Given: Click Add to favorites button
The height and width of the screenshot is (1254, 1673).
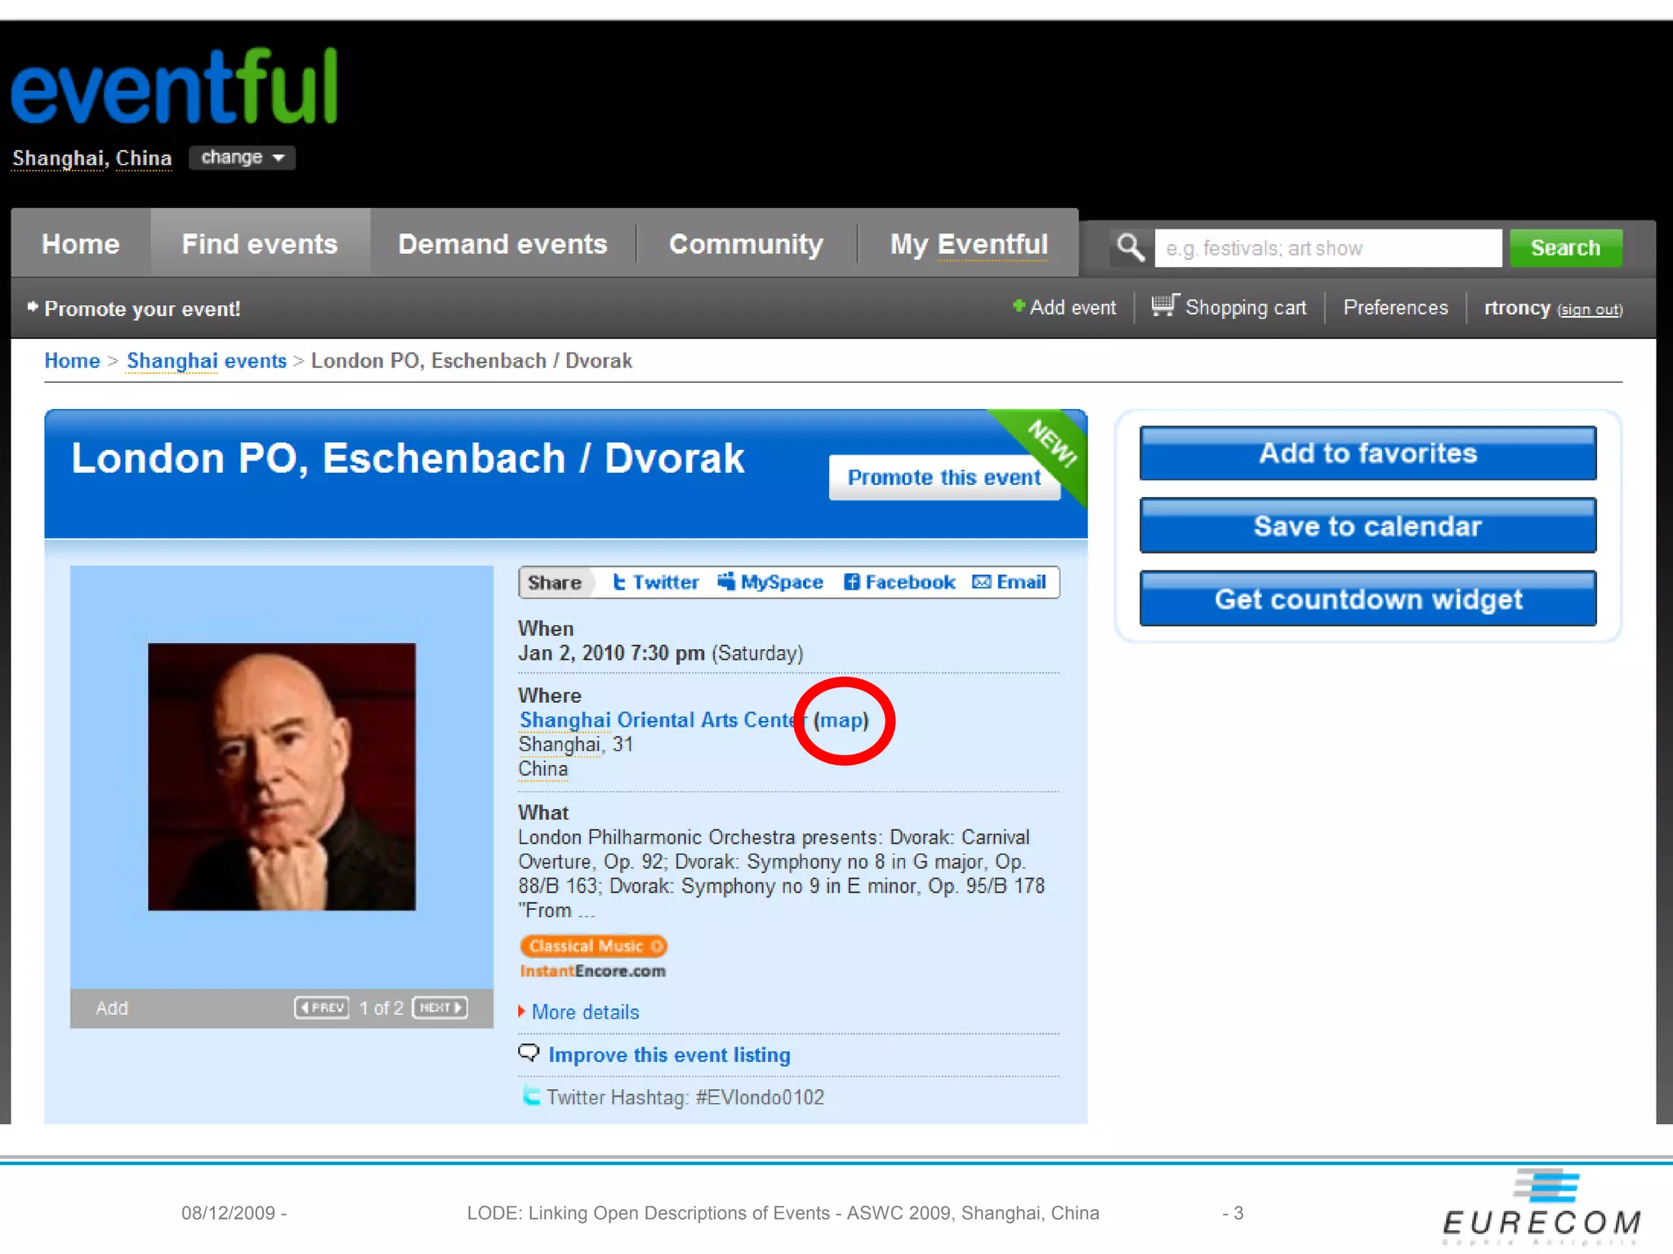Looking at the screenshot, I should point(1367,453).
